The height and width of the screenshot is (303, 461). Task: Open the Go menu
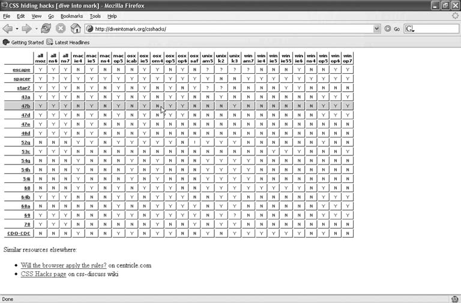tap(51, 16)
